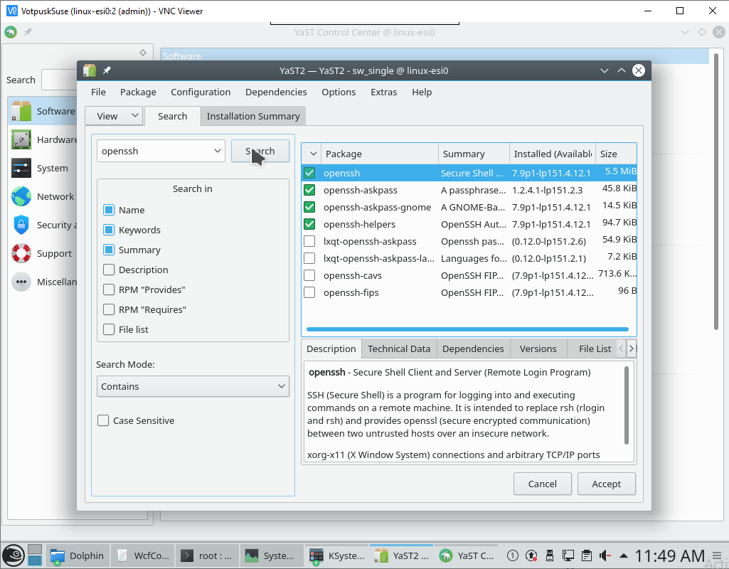Check the openssh-fips package checkbox
Viewport: 729px width, 569px height.
point(309,292)
